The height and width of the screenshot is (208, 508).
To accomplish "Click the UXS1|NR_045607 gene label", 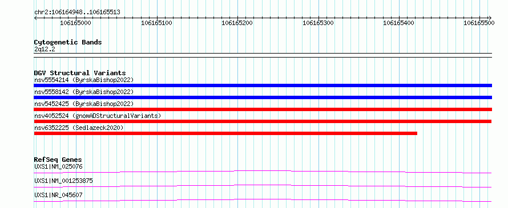I will (x=58, y=195).
